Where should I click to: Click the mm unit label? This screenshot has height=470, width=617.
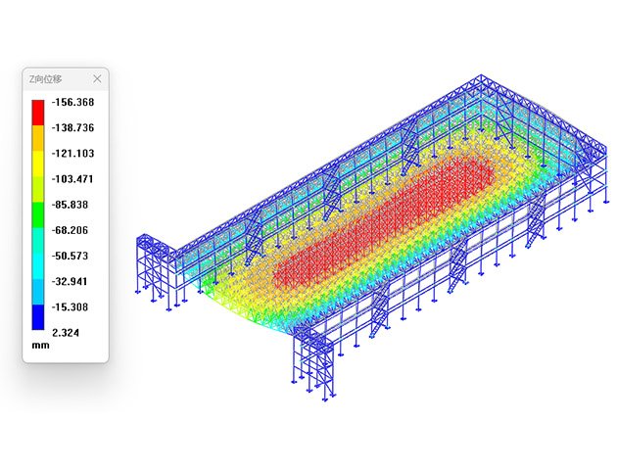[x=40, y=346]
